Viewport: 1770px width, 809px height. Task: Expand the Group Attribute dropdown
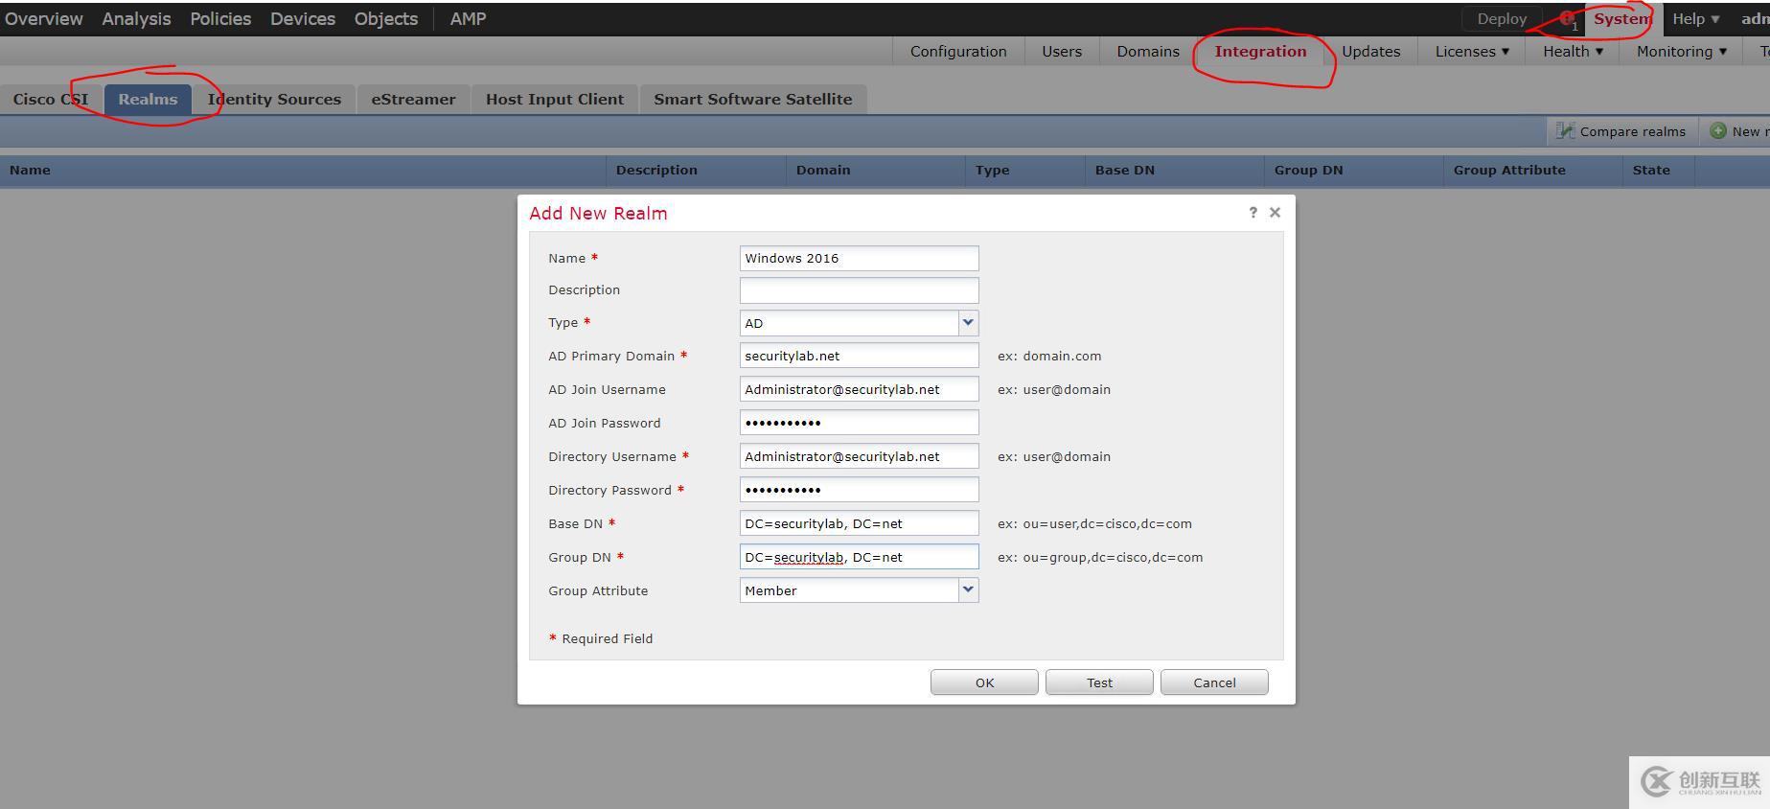tap(968, 590)
